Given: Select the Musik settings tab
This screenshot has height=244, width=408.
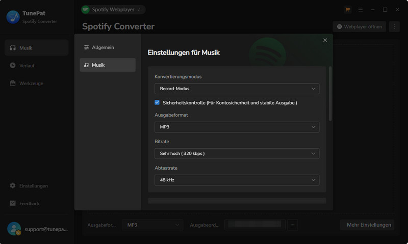Looking at the screenshot, I should [x=108, y=65].
